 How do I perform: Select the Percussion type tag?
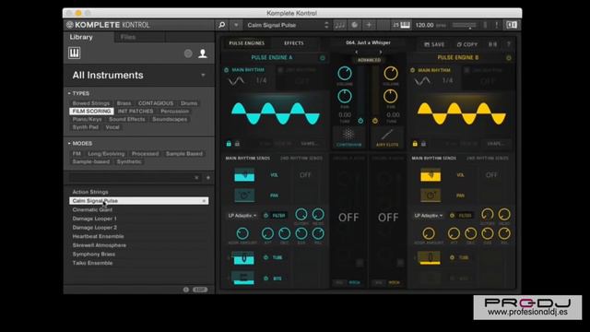pos(174,111)
